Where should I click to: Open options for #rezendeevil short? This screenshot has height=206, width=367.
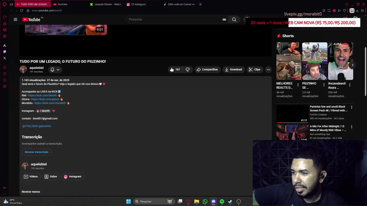(x=350, y=85)
